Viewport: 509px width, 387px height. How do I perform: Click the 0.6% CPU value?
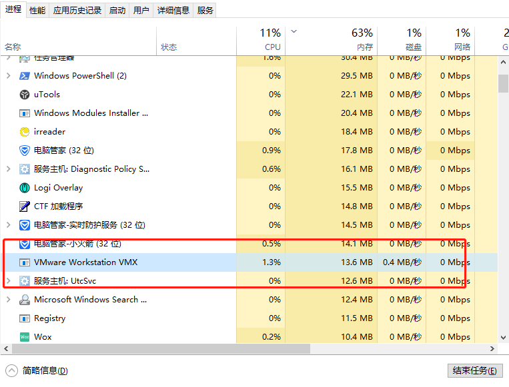272,169
